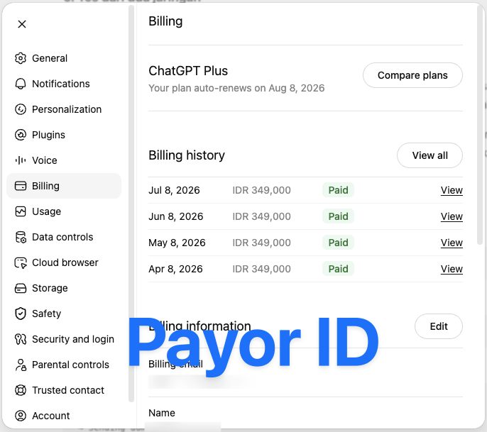Viewport: 487px width, 432px height.
Task: Select the Voice settings tab
Action: (x=64, y=160)
